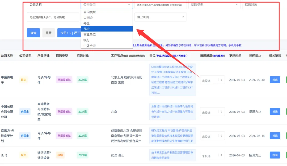Open the 招聘类型 dropdown

tap(214, 5)
